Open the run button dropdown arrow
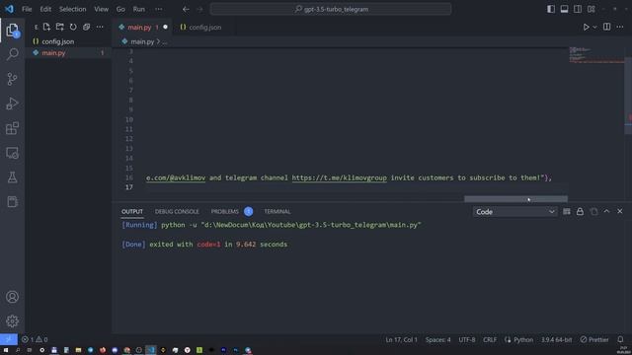632x355 pixels. pyautogui.click(x=594, y=27)
